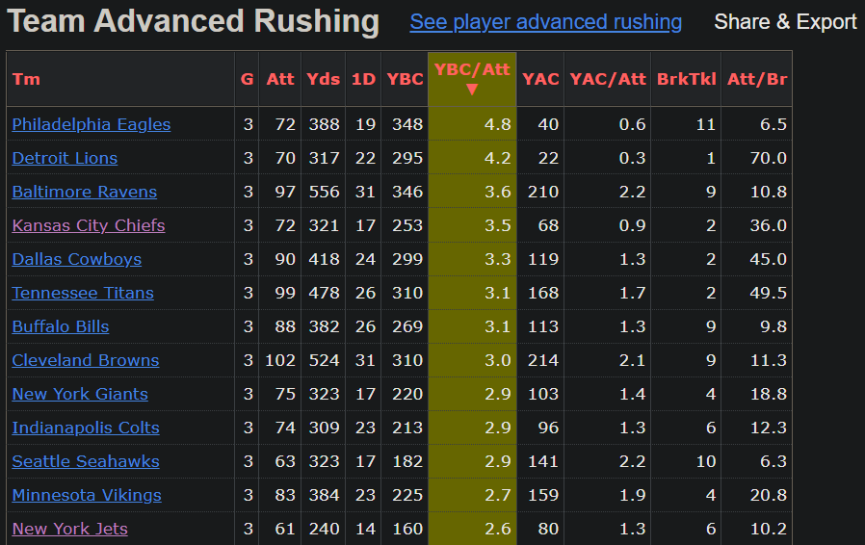Viewport: 865px width, 545px height.
Task: Open the See player advanced rushing link
Action: coord(545,22)
